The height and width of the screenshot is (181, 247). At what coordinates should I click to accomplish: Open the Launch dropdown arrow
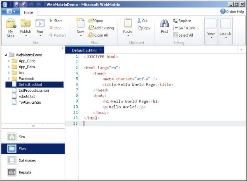226,38
